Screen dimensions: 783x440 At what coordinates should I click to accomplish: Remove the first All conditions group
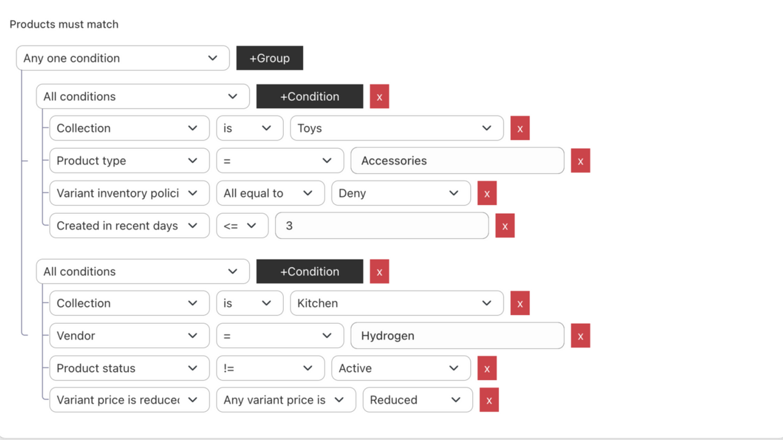pyautogui.click(x=379, y=96)
